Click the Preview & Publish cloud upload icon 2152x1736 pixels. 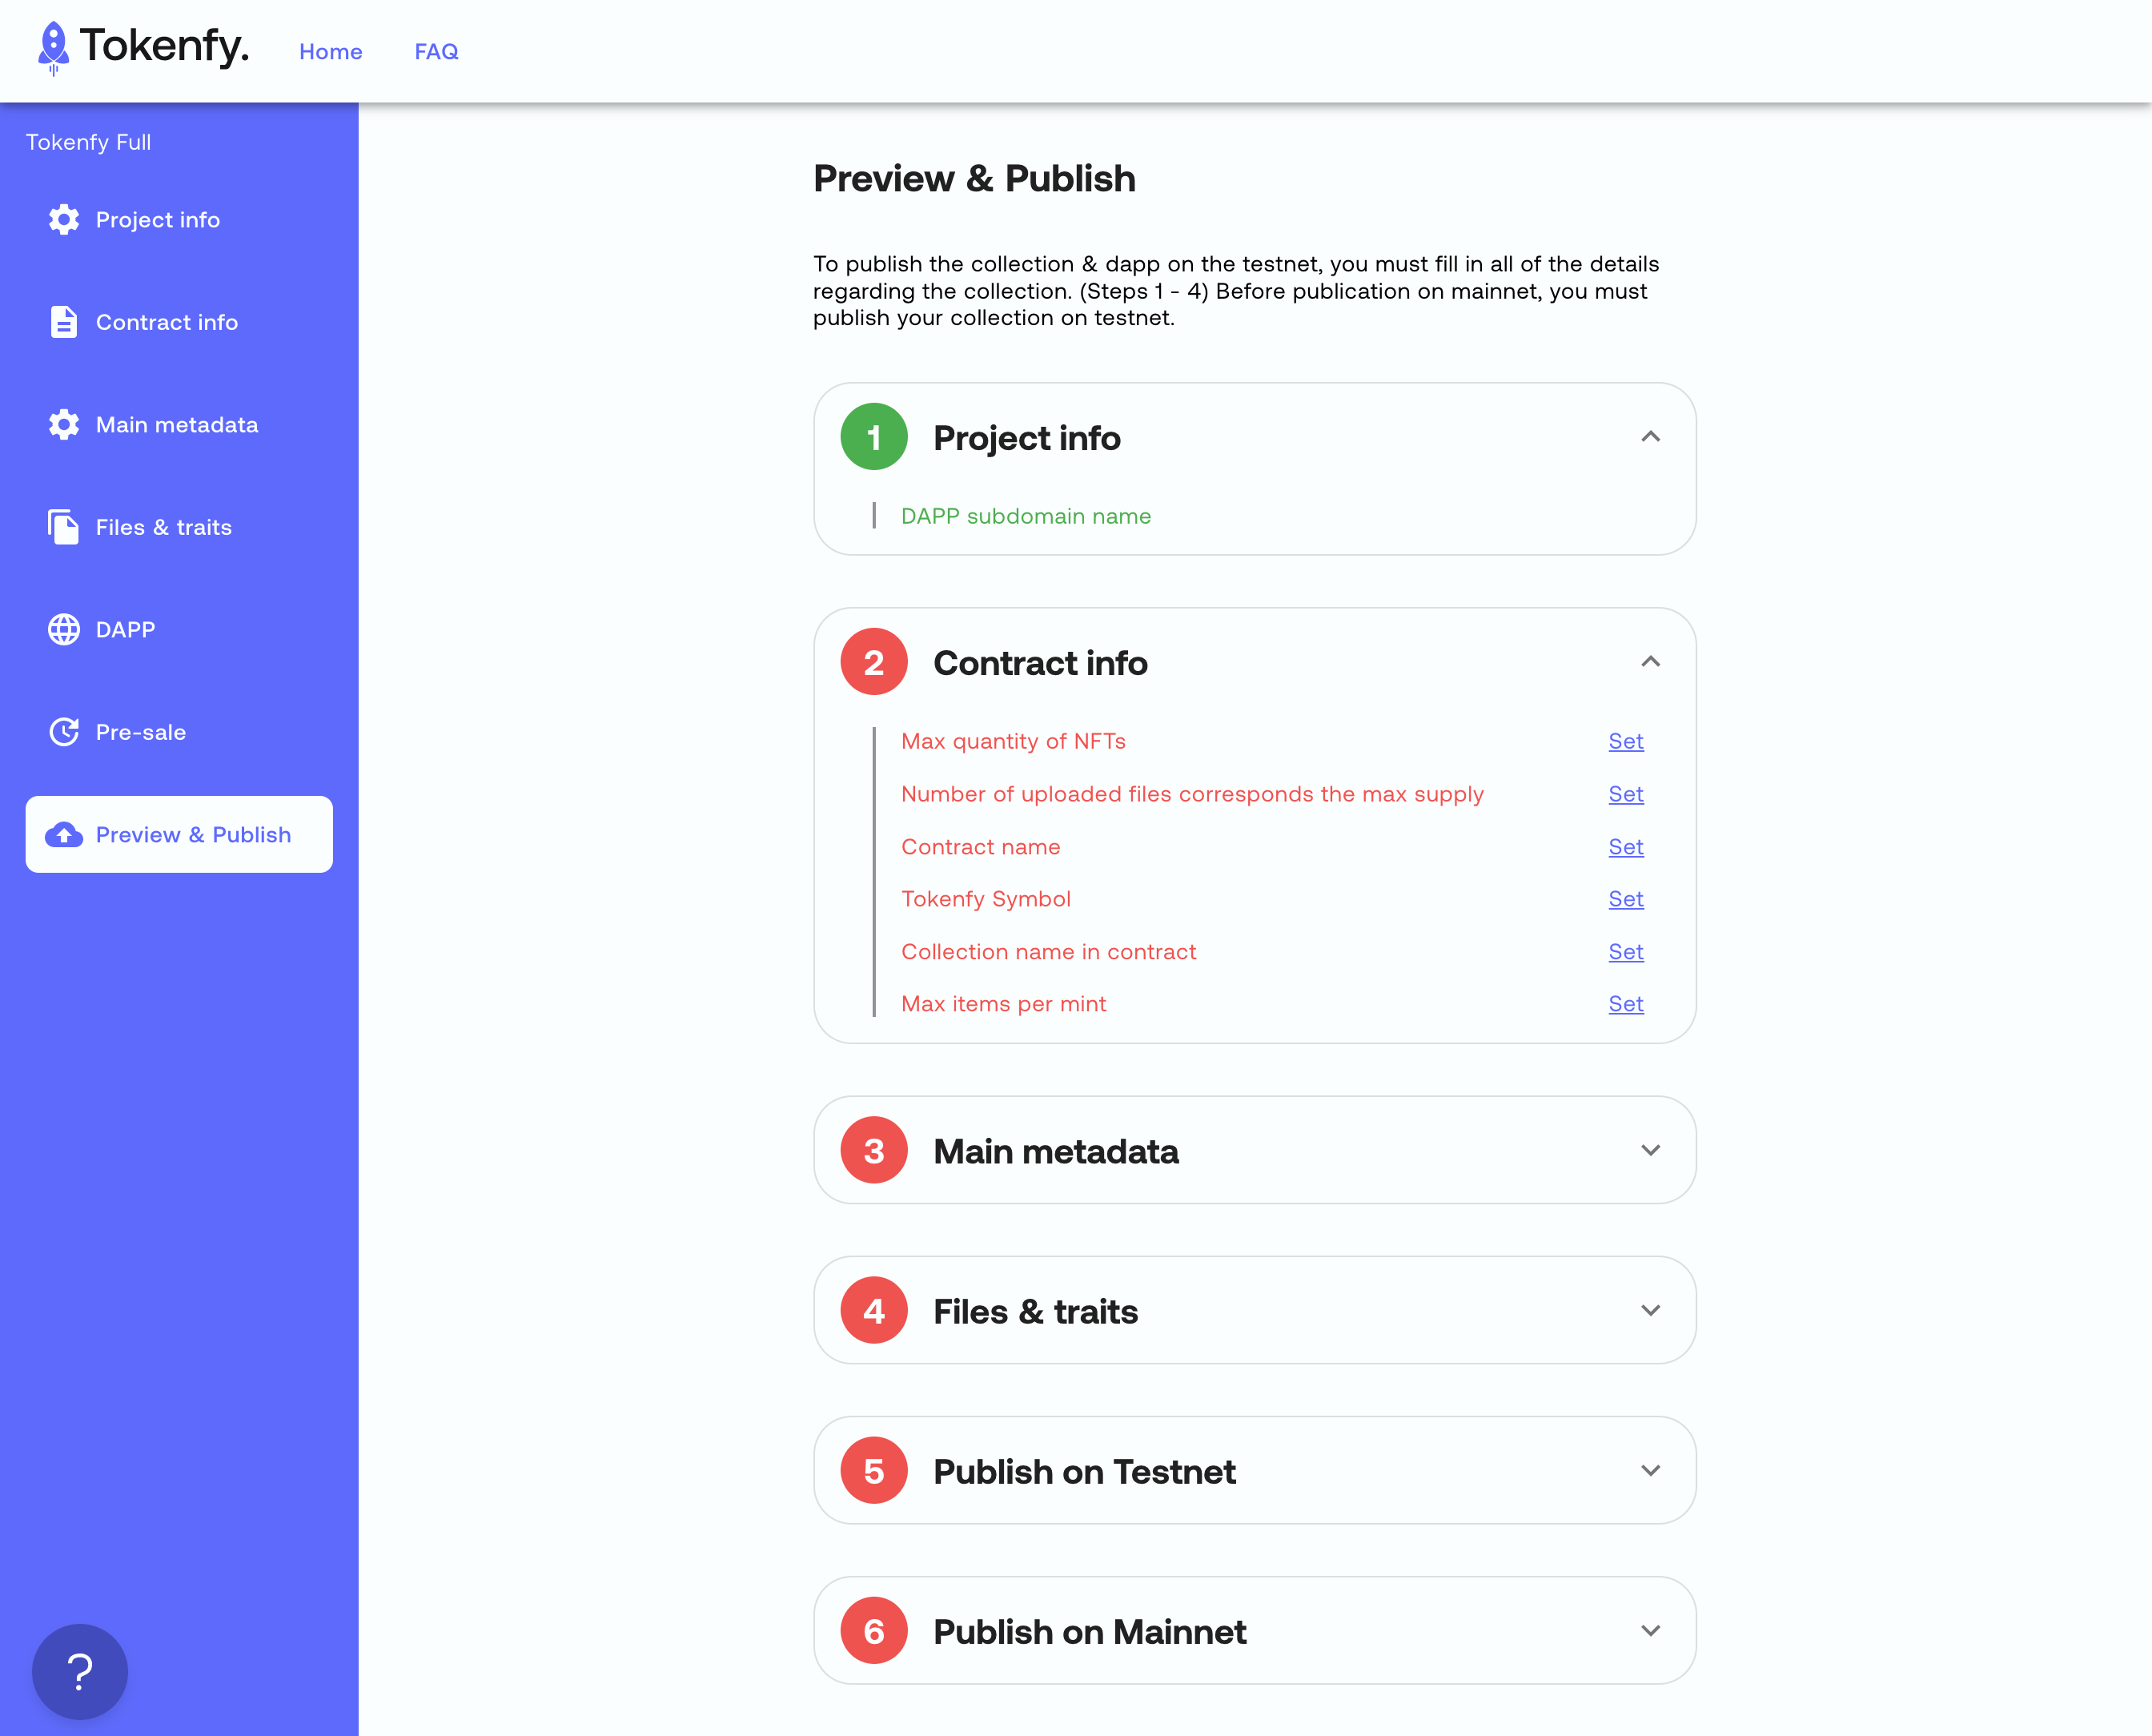(63, 834)
